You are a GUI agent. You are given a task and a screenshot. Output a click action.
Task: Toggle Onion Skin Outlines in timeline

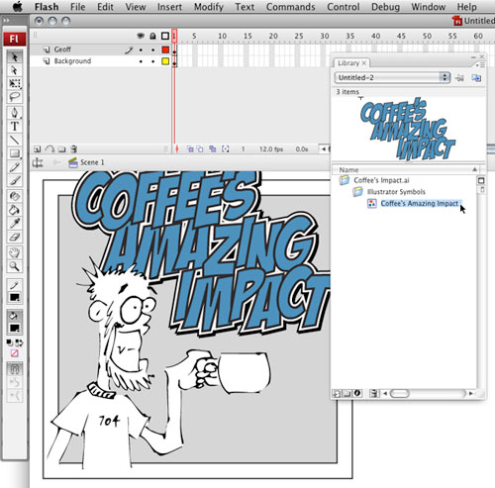pyautogui.click(x=200, y=149)
